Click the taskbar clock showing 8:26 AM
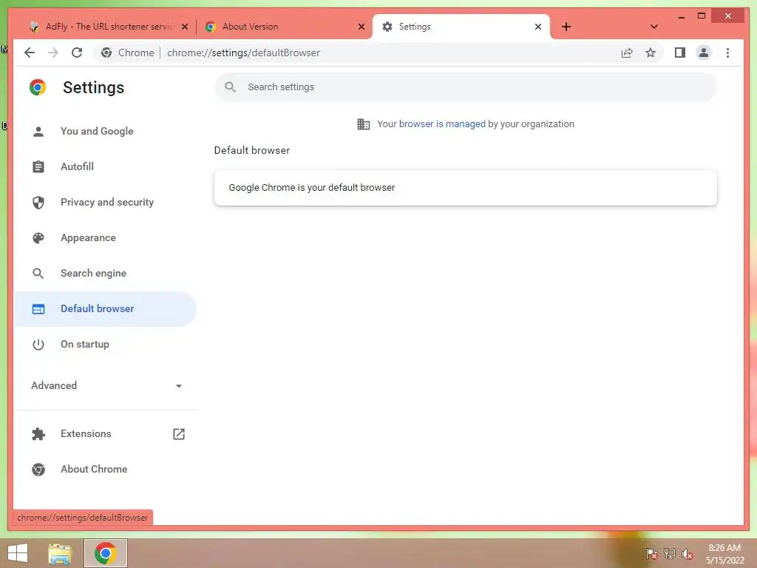The height and width of the screenshot is (568, 757). [x=724, y=554]
